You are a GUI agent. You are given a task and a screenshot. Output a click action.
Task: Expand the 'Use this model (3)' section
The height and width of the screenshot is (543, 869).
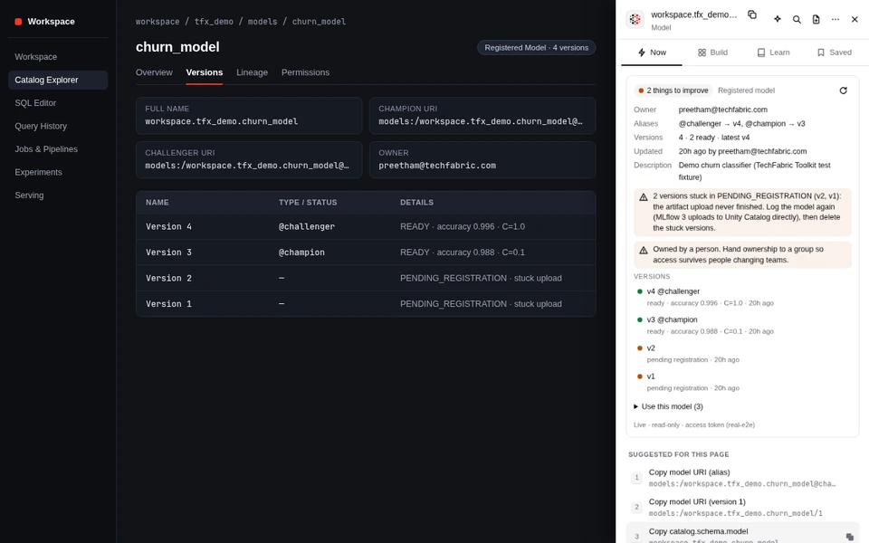point(668,406)
